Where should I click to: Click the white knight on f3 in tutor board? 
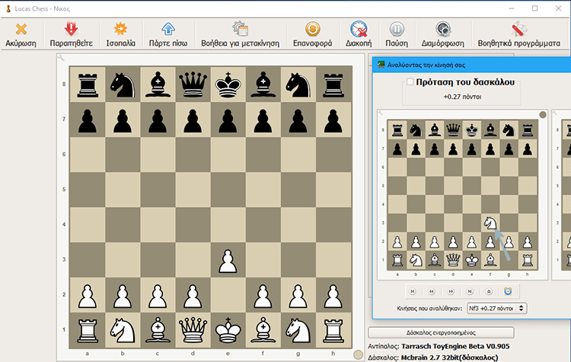point(490,223)
